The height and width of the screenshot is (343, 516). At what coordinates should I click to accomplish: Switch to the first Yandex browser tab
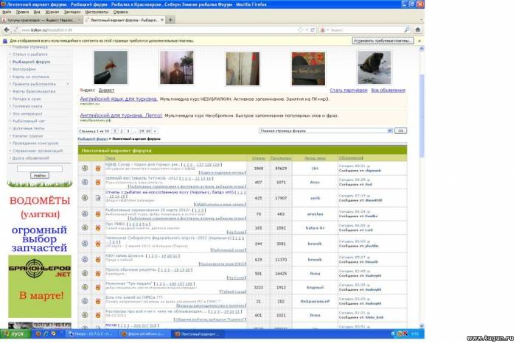click(x=41, y=20)
